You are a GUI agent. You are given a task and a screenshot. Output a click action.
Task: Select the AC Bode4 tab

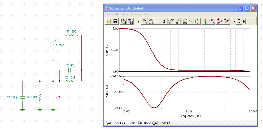click(162, 123)
